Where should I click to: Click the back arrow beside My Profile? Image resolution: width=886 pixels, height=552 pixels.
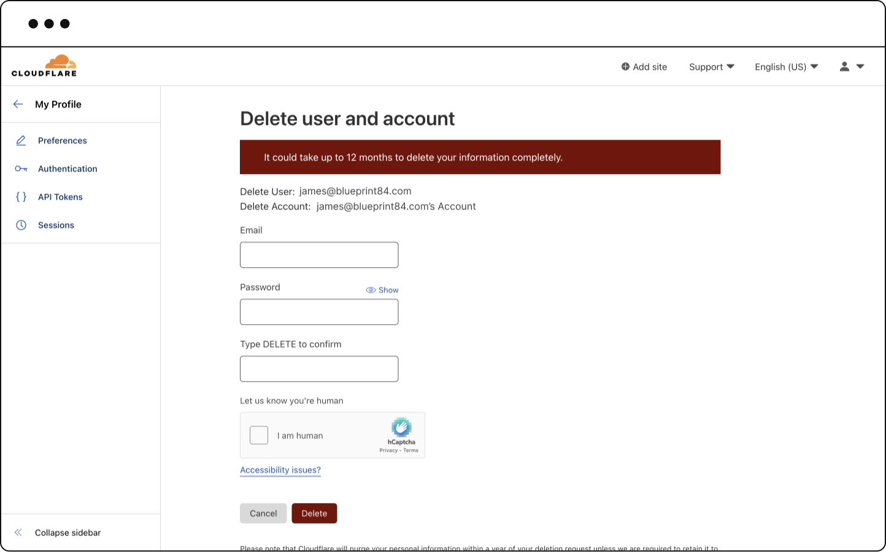[x=18, y=104]
